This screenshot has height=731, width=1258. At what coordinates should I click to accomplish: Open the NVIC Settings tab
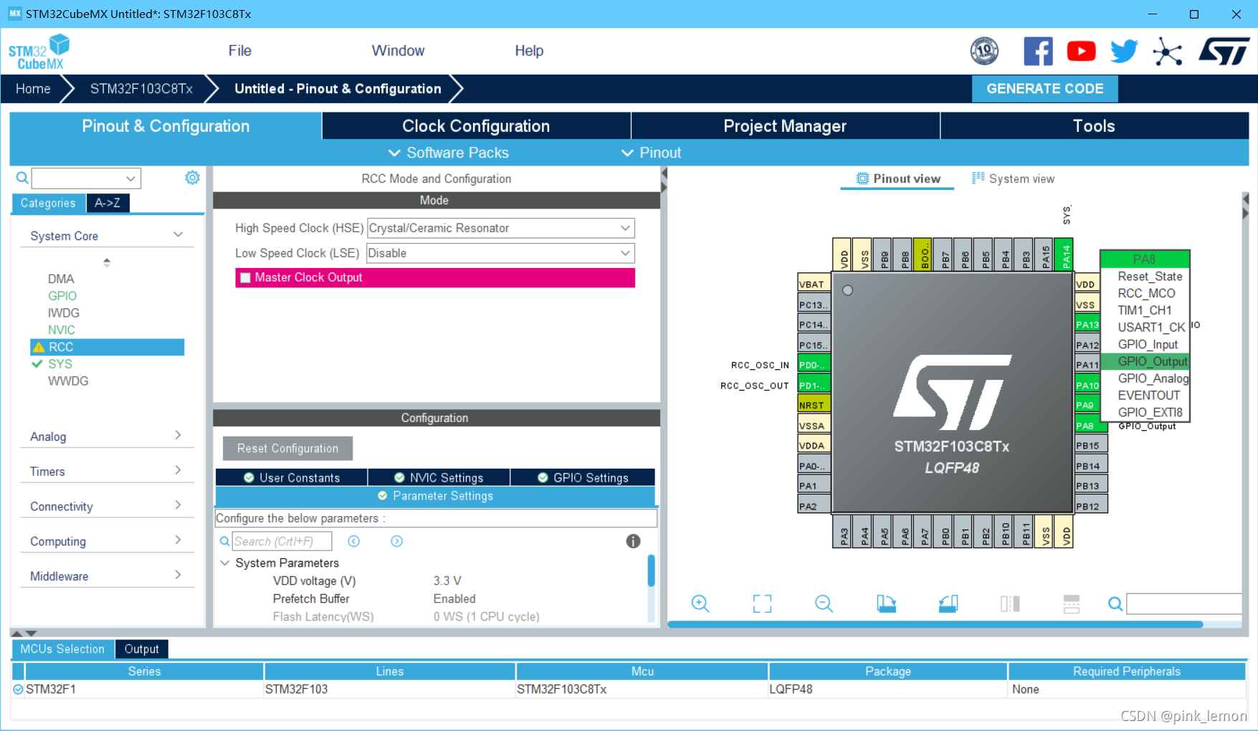[439, 477]
